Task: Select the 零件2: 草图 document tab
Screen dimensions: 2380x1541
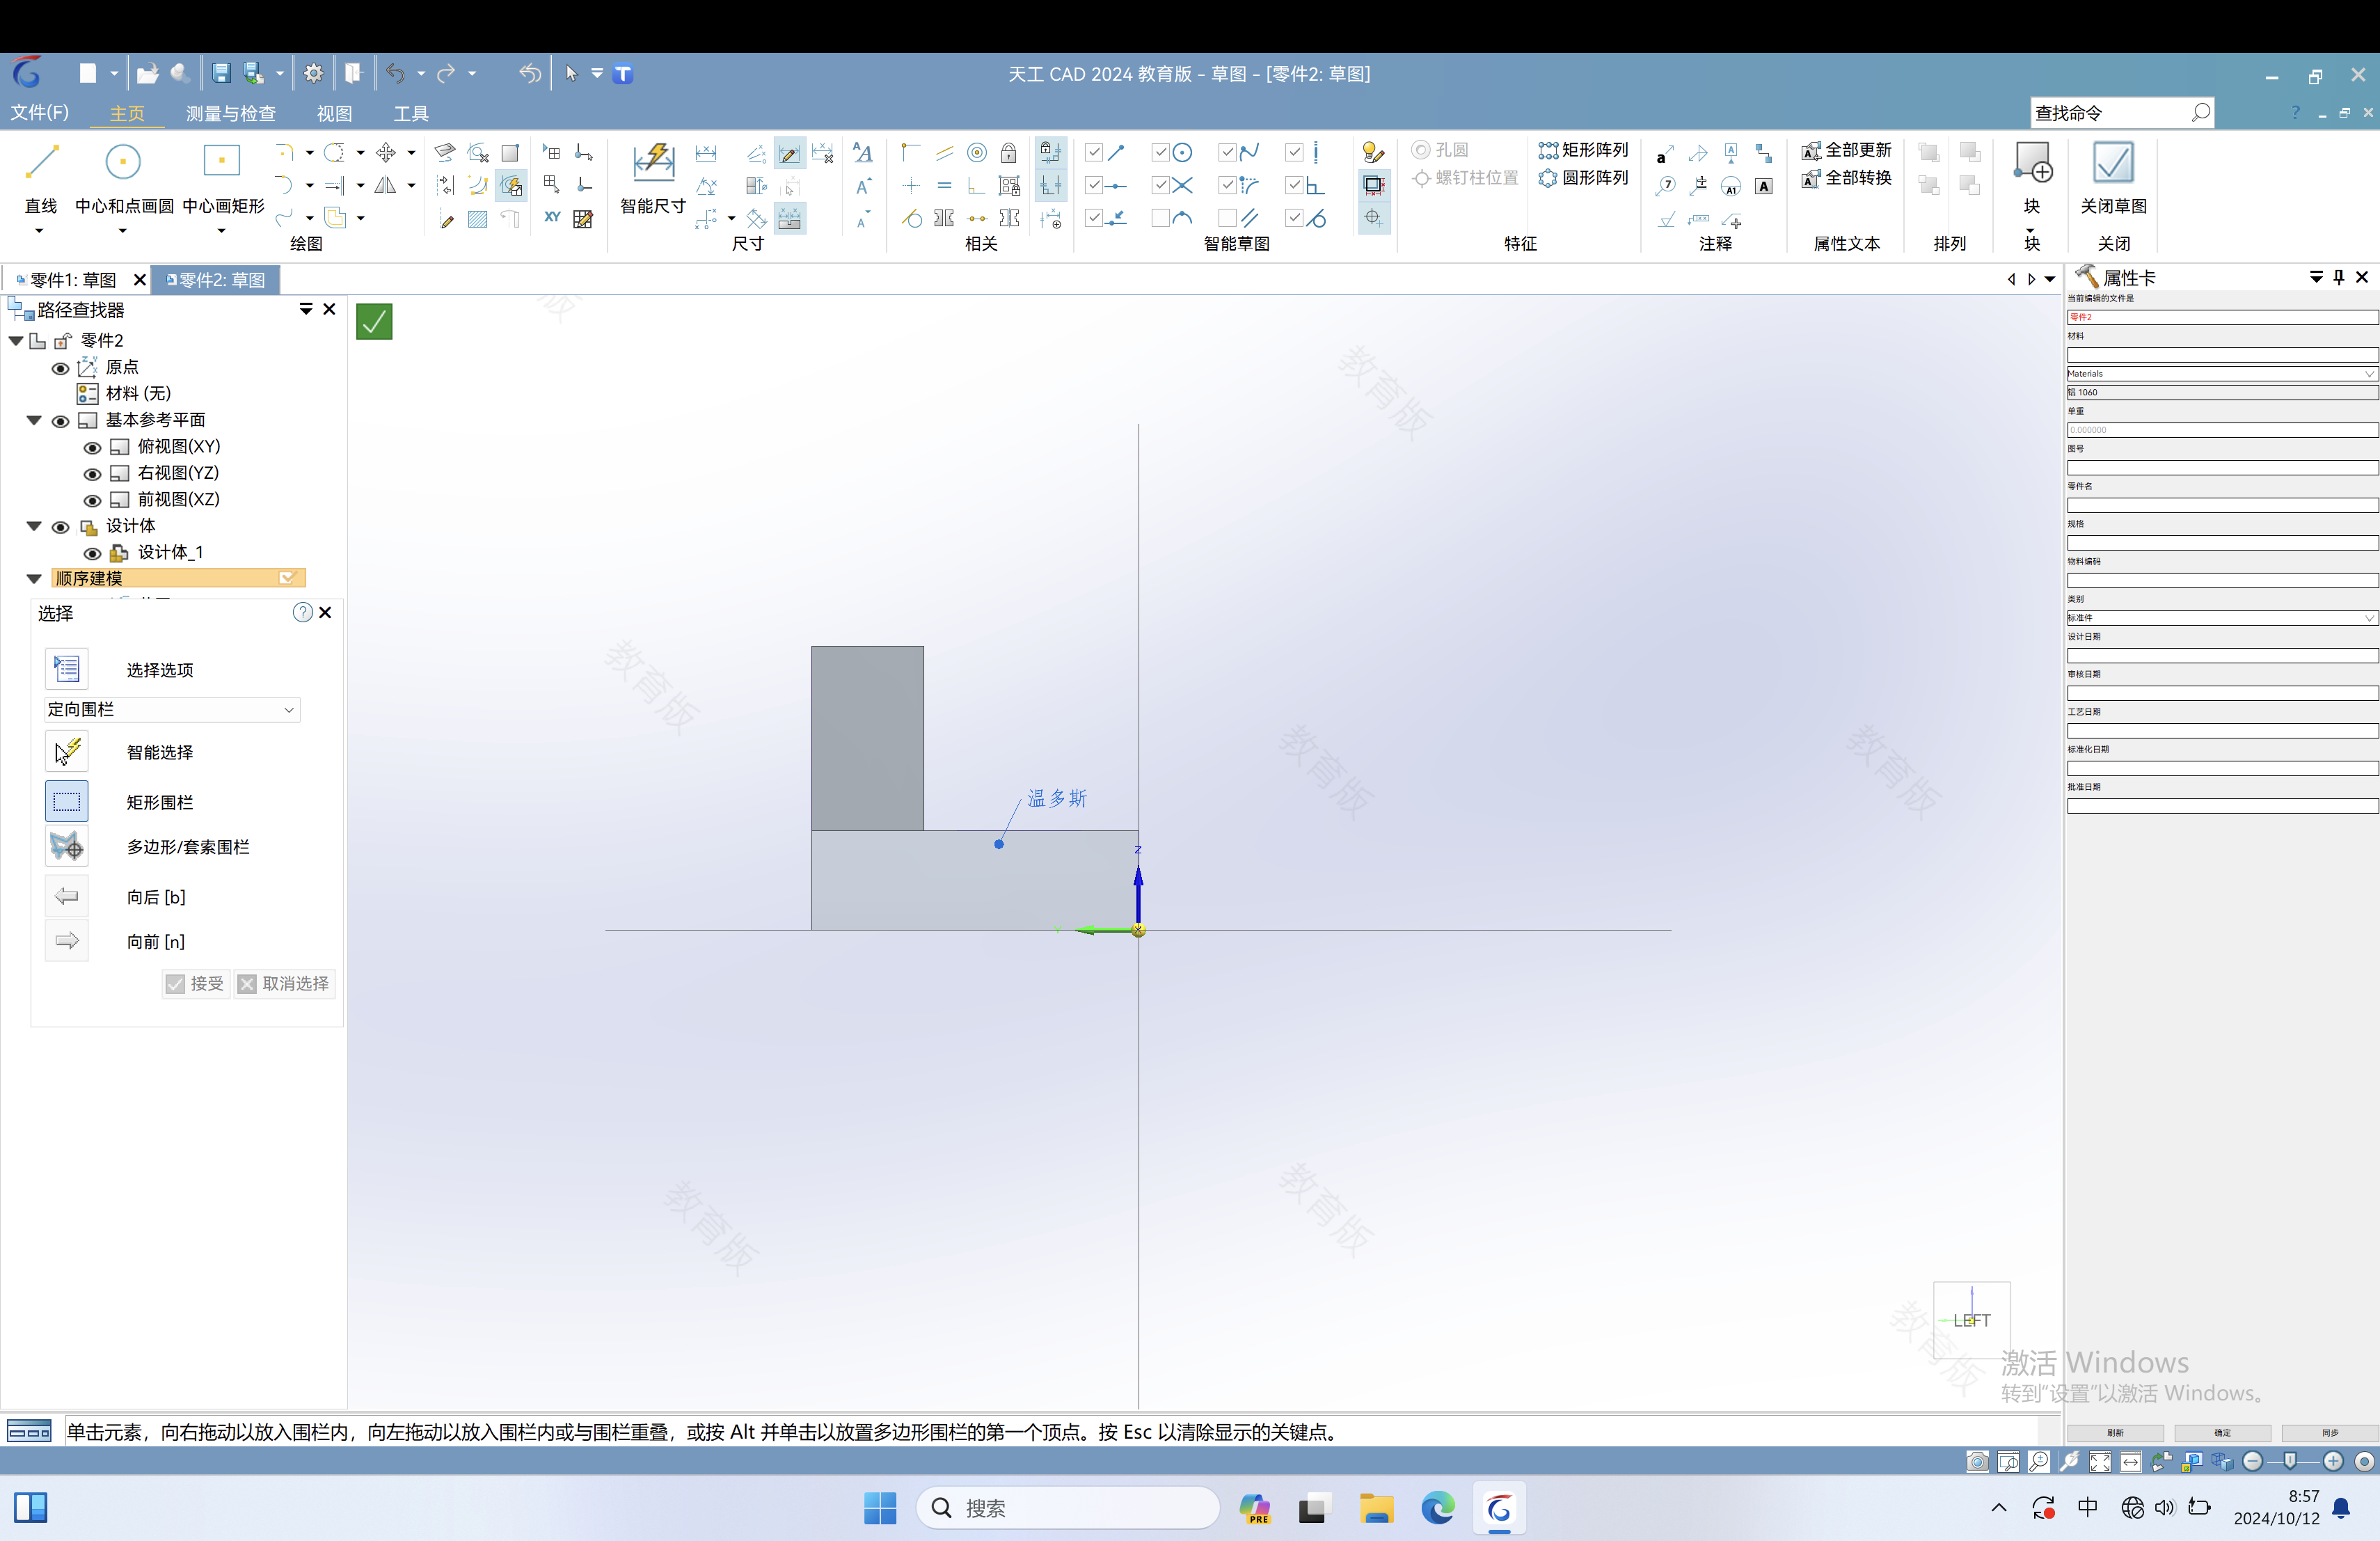Action: (216, 280)
